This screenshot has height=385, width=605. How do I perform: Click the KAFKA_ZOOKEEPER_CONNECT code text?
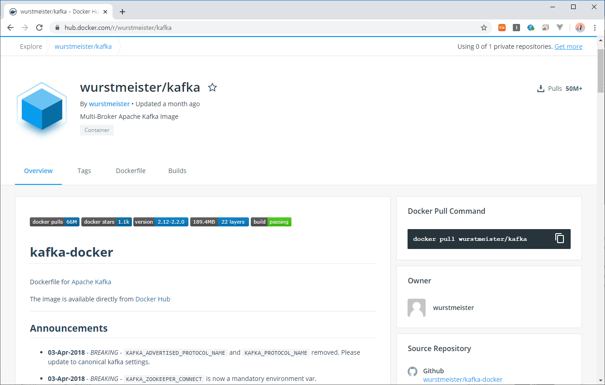[164, 379]
